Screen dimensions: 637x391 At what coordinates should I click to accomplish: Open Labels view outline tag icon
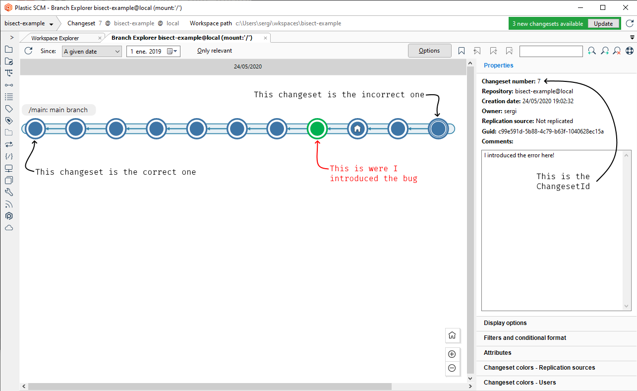(8, 109)
